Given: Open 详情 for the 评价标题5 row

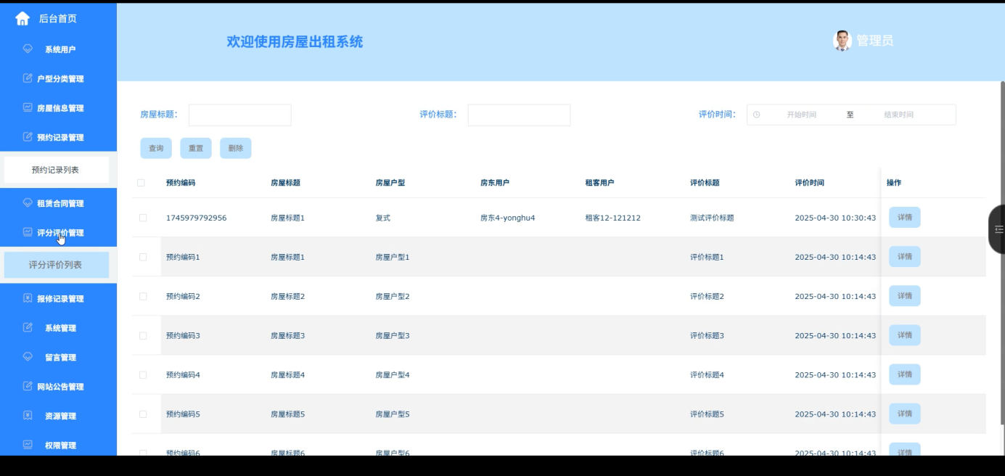Looking at the screenshot, I should (x=905, y=413).
